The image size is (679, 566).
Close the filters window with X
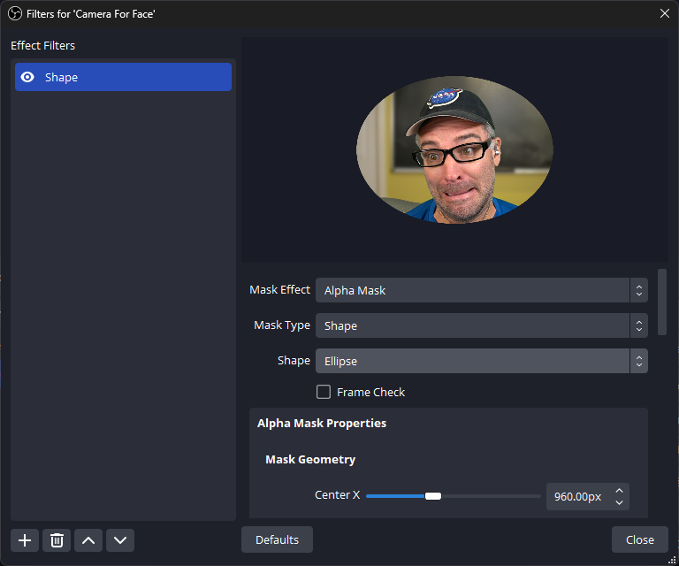(x=665, y=13)
